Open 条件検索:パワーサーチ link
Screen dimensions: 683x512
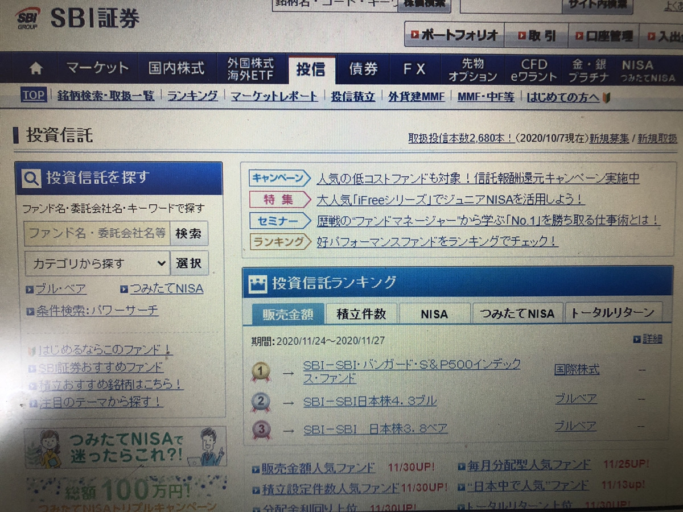97,311
